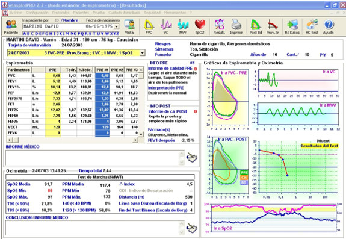Click the Conclusion report edit icon
This screenshot has width=346, height=239.
pos(191,228)
